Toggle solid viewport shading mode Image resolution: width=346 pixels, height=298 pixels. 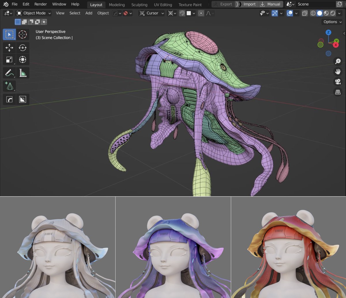[x=319, y=13]
